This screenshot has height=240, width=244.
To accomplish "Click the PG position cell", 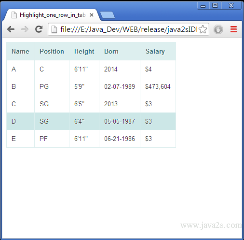I will pos(52,86).
